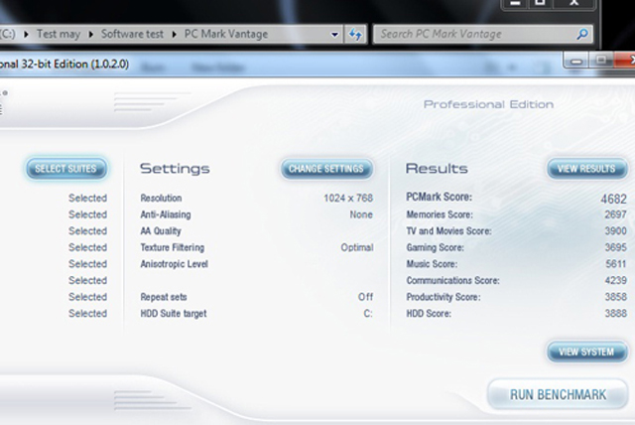Click VIEW RESULTS button

point(586,169)
